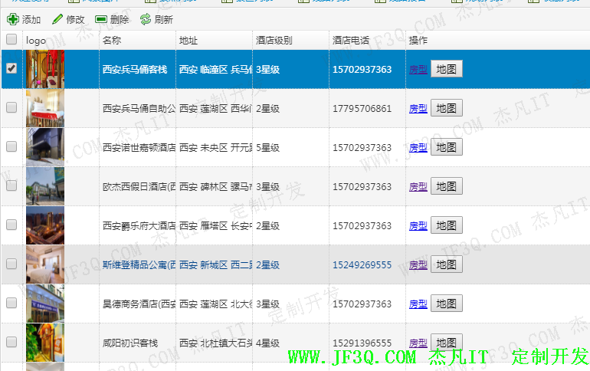The image size is (590, 371).
Task: Check the 西安诺世嘉顿酒店 row checkbox
Action: (x=11, y=146)
